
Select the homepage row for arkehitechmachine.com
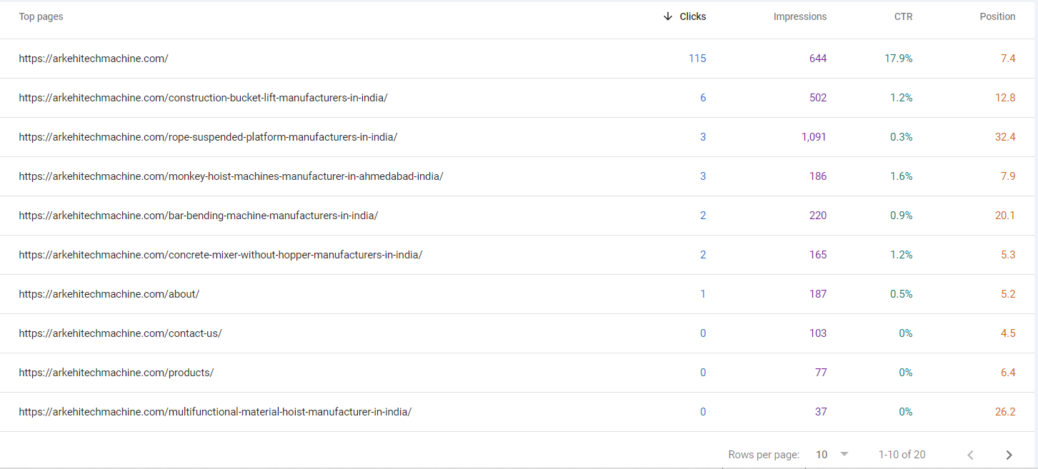click(94, 58)
